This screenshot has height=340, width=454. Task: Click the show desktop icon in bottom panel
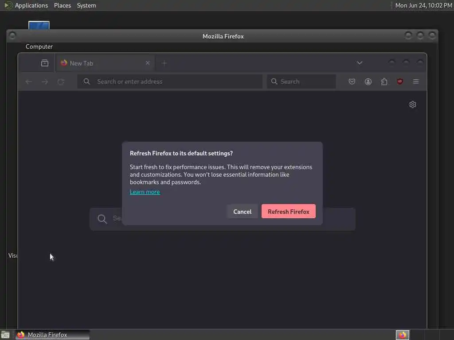point(5,335)
